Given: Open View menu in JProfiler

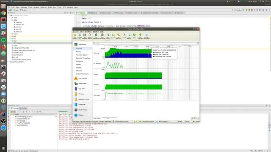Looking at the screenshot, I should pyautogui.click(x=82, y=32).
